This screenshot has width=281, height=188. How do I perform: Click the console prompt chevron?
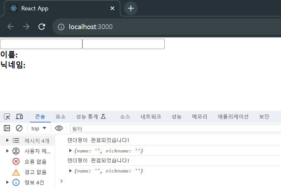coord(61,181)
